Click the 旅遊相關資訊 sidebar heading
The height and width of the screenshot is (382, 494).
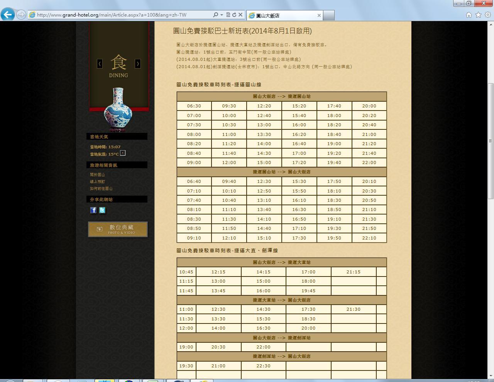click(x=117, y=165)
